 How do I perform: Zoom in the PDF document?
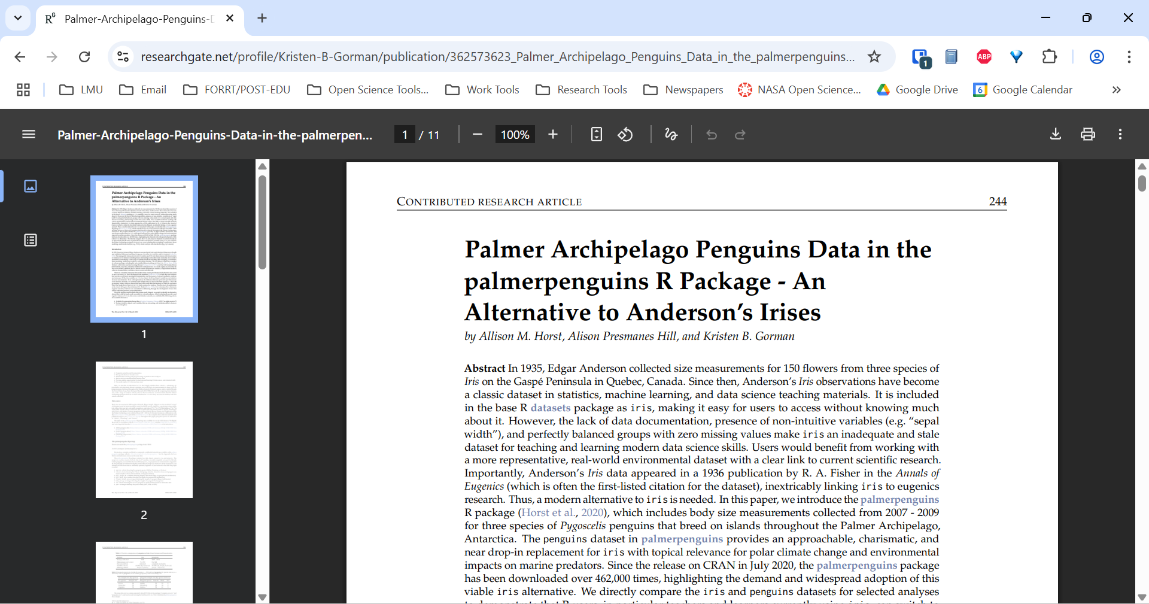coord(553,135)
